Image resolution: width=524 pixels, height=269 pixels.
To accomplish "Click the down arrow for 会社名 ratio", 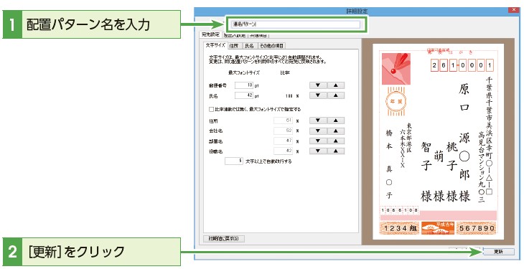I will 318,131.
